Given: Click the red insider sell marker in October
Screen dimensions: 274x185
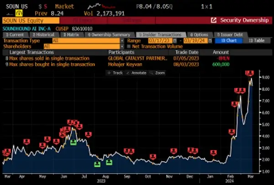Looking at the screenshot, I should click(153, 157).
